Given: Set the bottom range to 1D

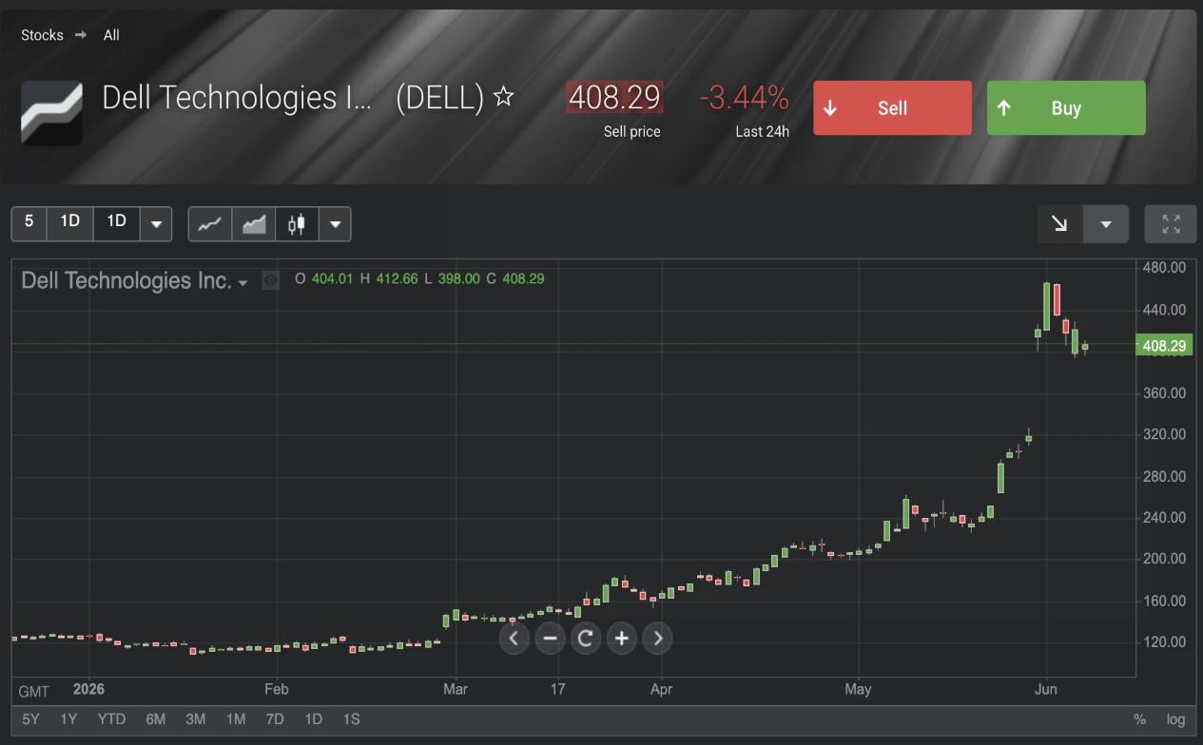Looking at the screenshot, I should 312,719.
